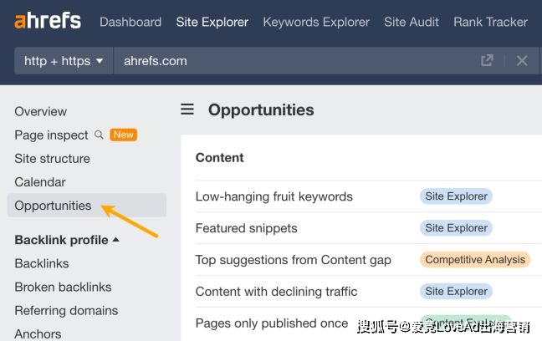Open Rank Tracker
Viewport: 542px width, 341px height.
pos(490,22)
